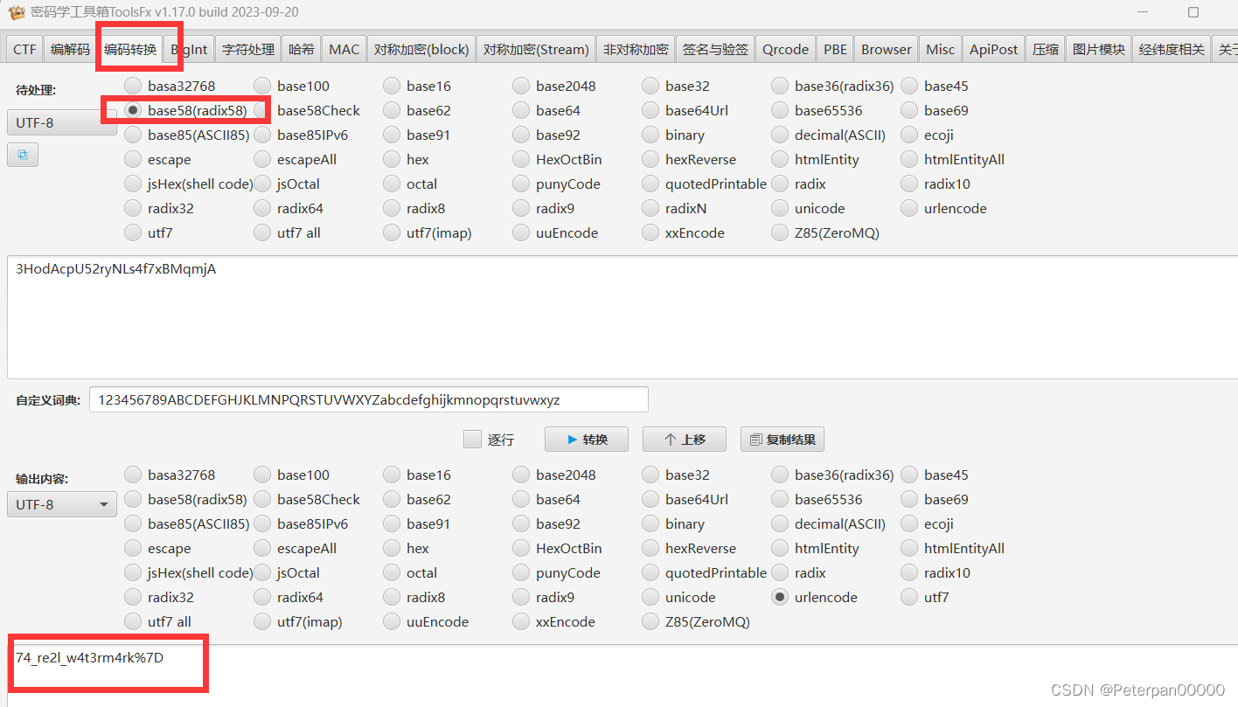Open the 经纬度相关 tab
The width and height of the screenshot is (1238, 707).
[x=1172, y=49]
